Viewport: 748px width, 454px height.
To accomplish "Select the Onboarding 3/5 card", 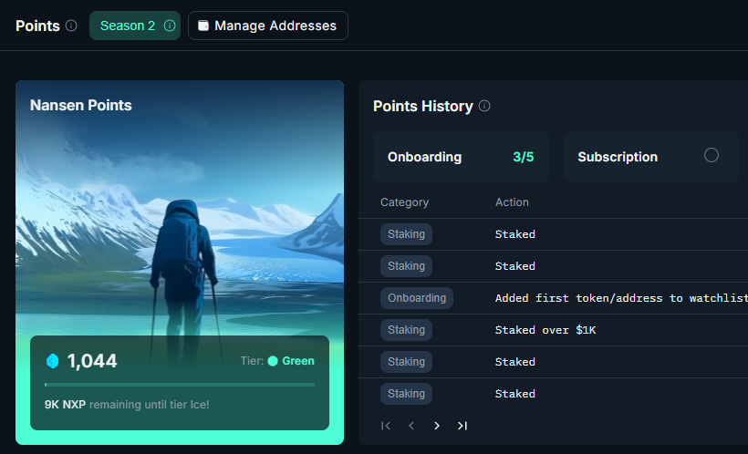I will click(x=461, y=157).
